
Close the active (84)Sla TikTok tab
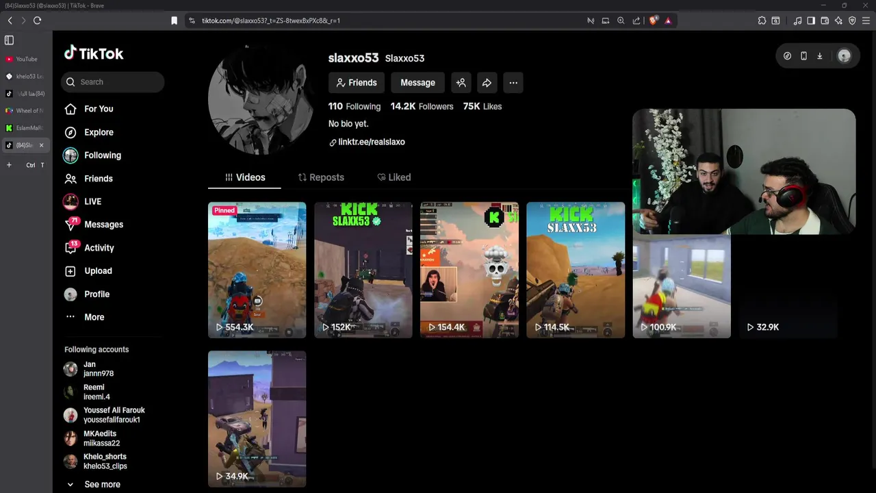point(41,145)
